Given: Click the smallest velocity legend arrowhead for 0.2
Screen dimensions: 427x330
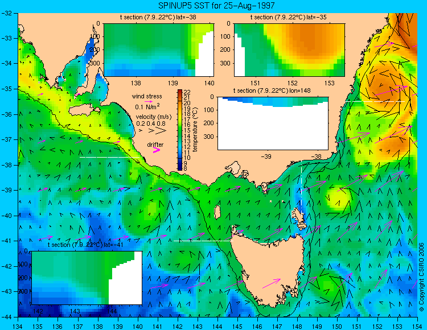Looking at the screenshot, I should [x=141, y=131].
